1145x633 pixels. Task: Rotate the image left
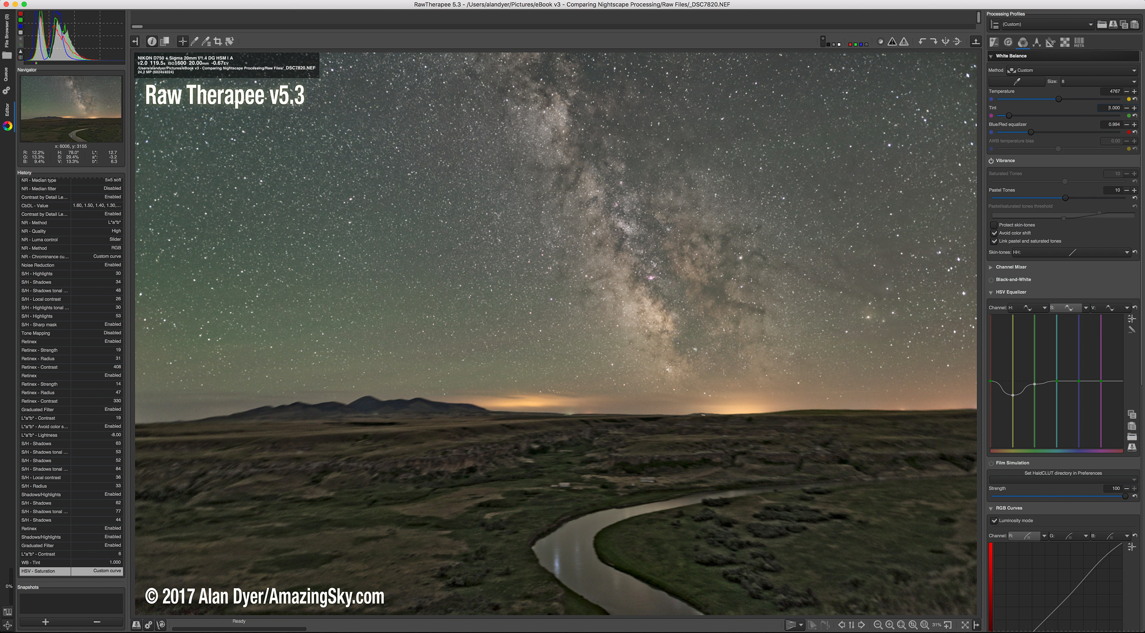point(922,42)
